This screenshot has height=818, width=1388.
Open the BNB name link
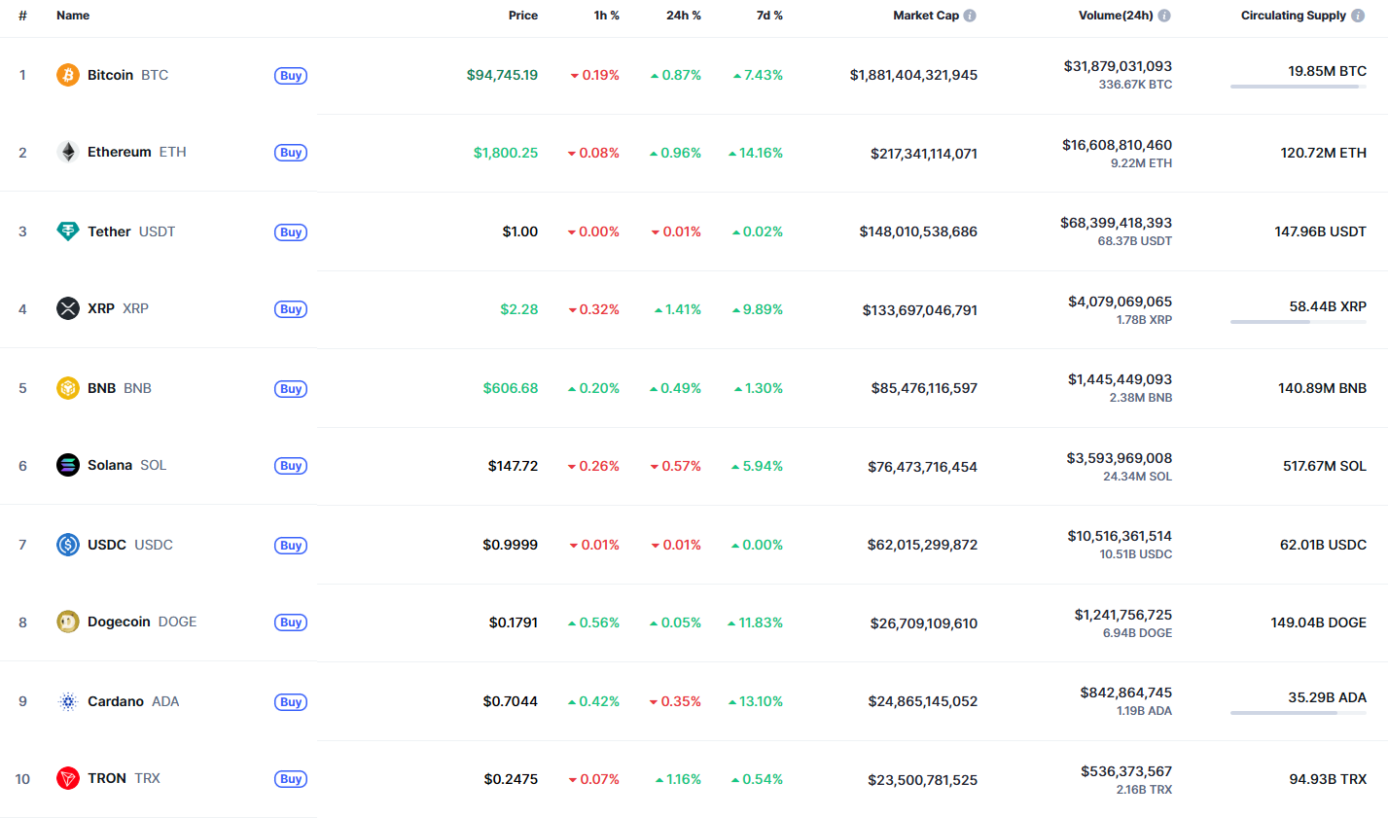point(120,388)
